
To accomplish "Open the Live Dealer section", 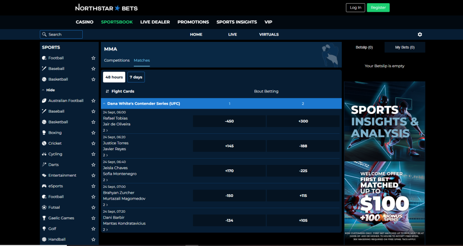I will click(155, 22).
